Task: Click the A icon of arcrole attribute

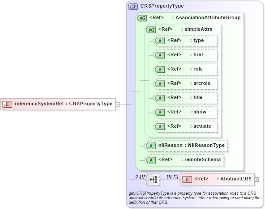Action: pyautogui.click(x=160, y=84)
